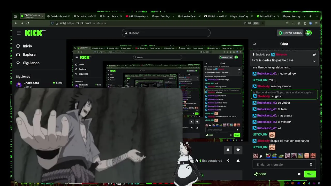Collapse the chat panel with the arrow icon
Image resolution: width=331 pixels, height=186 pixels.
[x=255, y=44]
